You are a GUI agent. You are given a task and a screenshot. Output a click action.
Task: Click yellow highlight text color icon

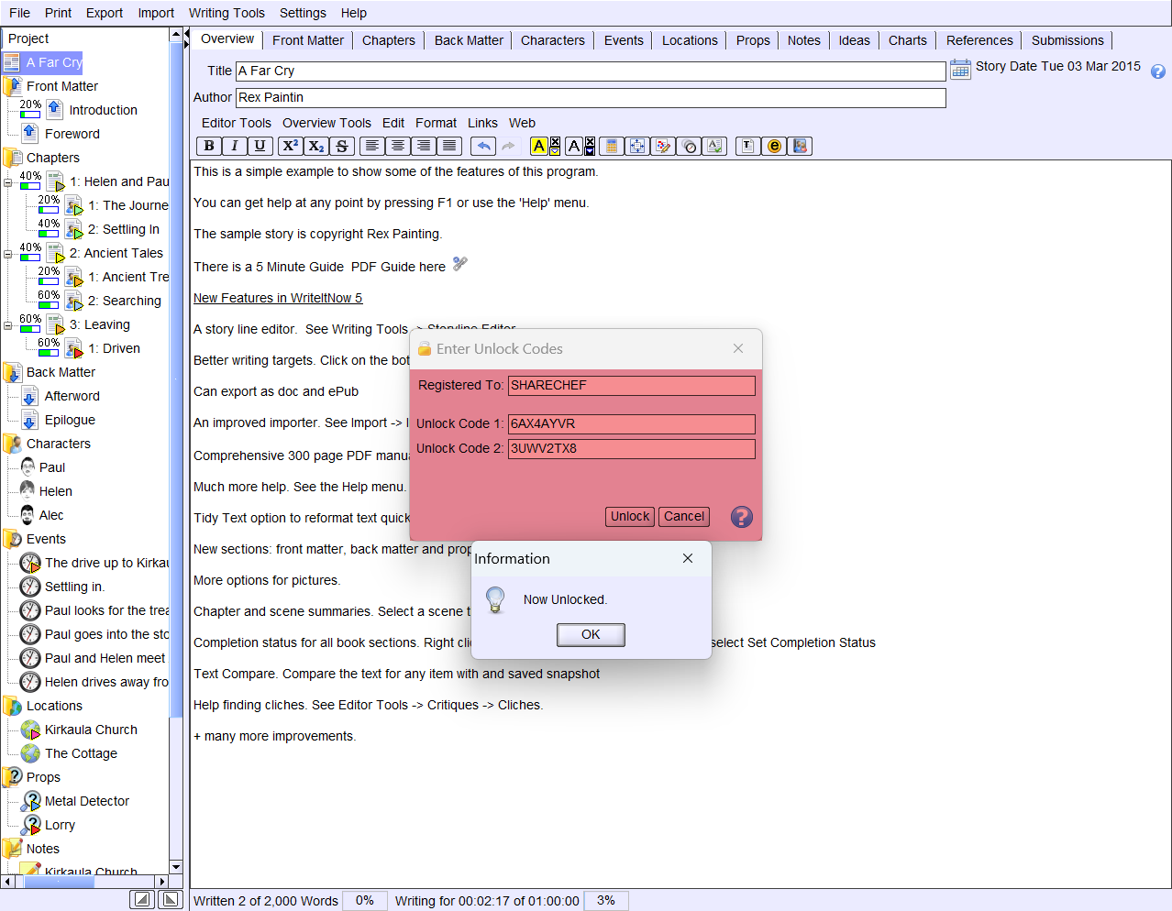tap(539, 146)
